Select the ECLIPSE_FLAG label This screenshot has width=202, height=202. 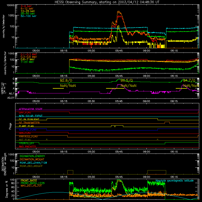[x=28, y=130]
